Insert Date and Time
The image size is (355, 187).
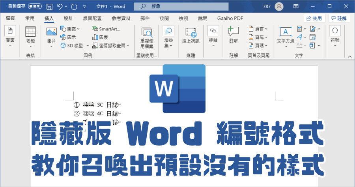pos(313,37)
